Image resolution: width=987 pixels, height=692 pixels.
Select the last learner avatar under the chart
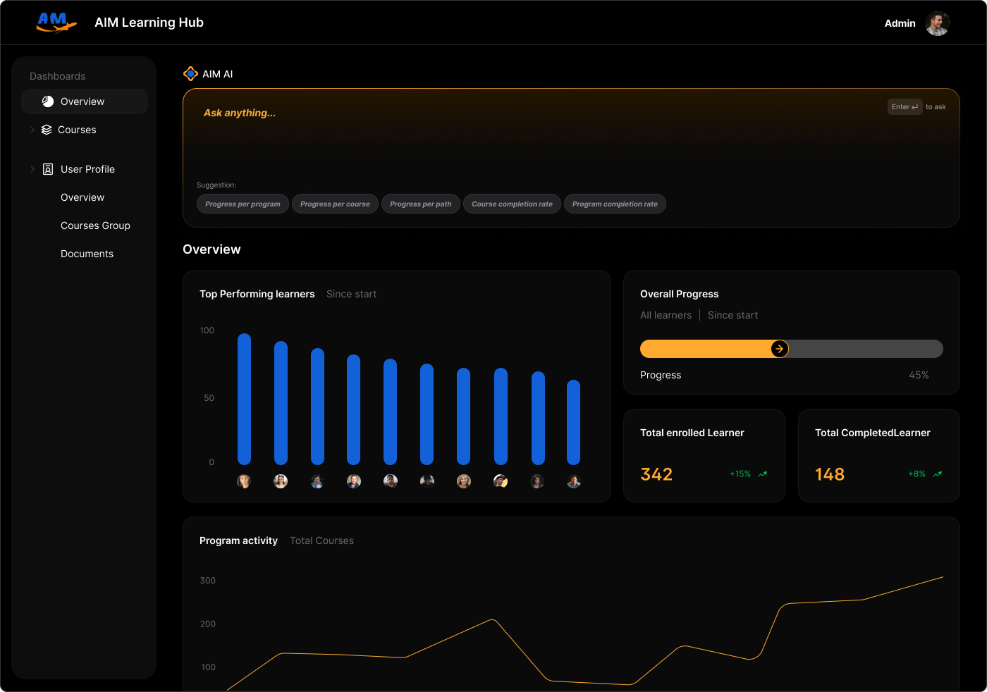click(x=574, y=481)
